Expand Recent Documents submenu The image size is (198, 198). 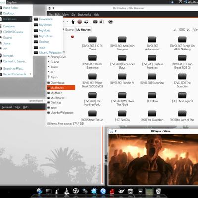coord(16,74)
